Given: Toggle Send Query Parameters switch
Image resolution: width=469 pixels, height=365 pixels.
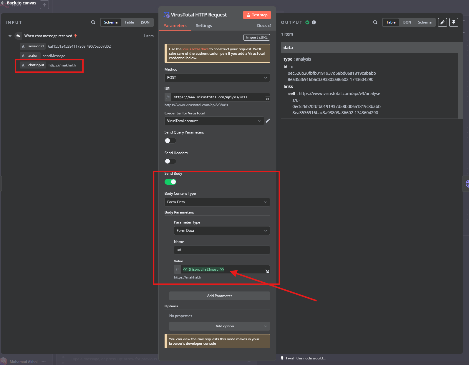Looking at the screenshot, I should coord(170,141).
